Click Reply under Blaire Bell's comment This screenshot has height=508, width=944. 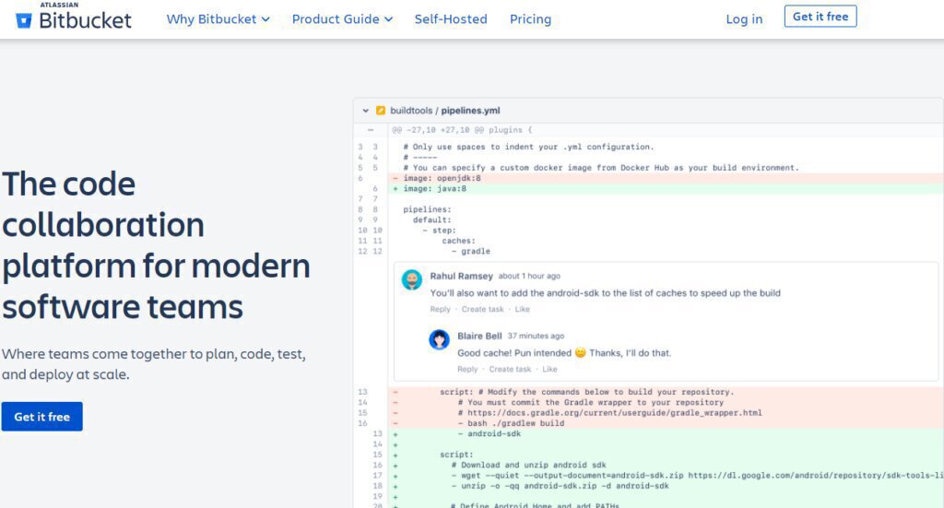[467, 369]
